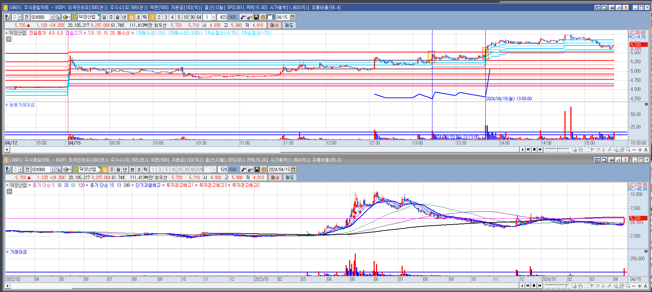Click the red A font icon in the top title bar
Viewport: 652px width, 292px height.
point(619,7)
